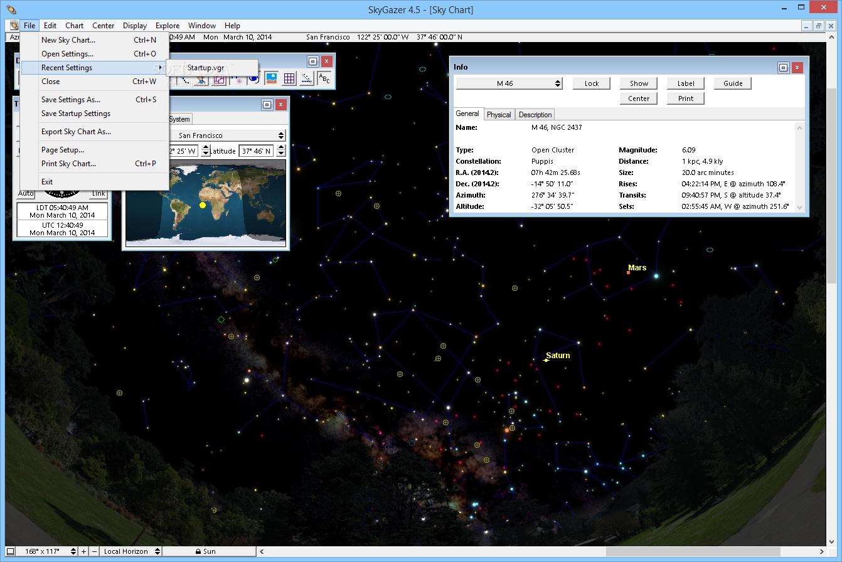The height and width of the screenshot is (562, 842).
Task: Switch to Physical tab in Info panel
Action: coord(499,115)
